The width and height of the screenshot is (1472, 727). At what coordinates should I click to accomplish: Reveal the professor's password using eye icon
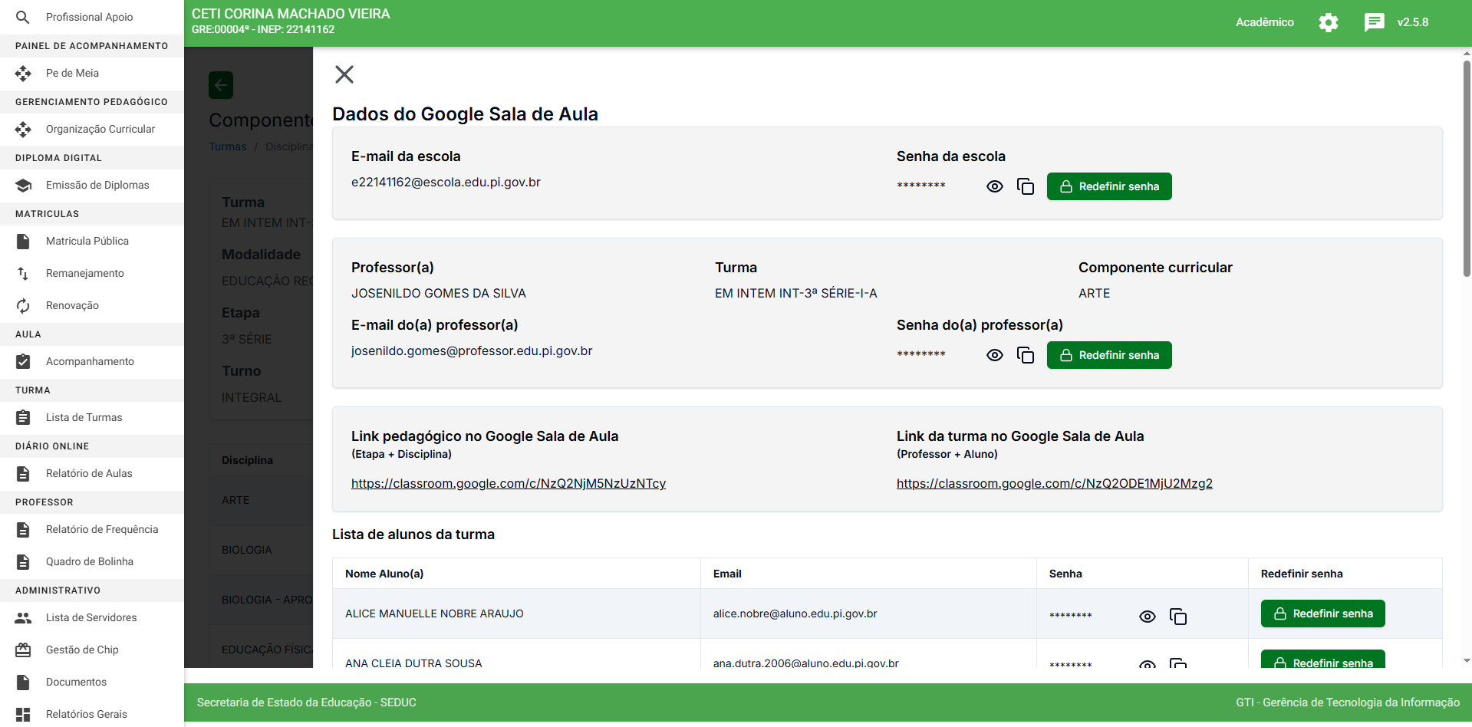994,355
